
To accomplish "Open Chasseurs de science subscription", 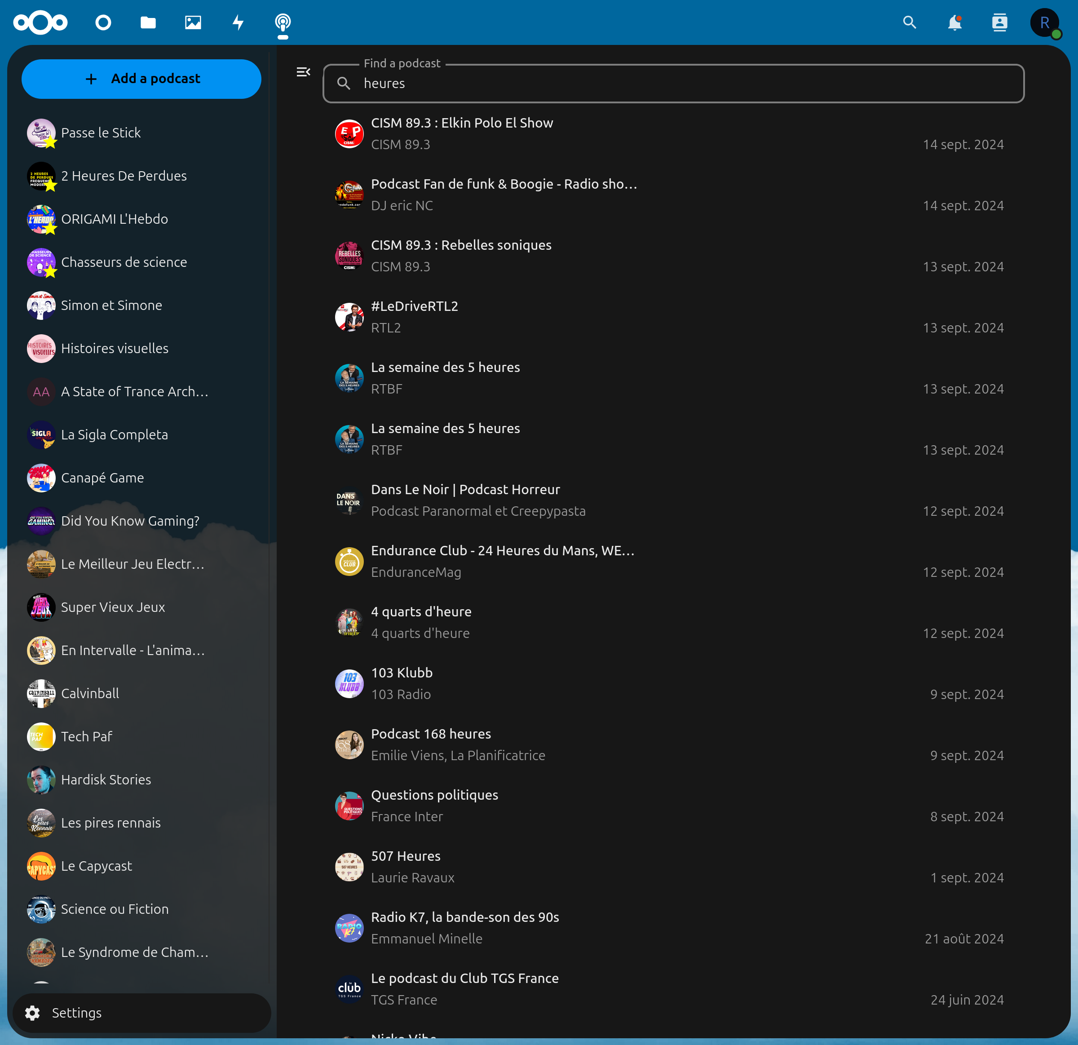I will [x=141, y=262].
